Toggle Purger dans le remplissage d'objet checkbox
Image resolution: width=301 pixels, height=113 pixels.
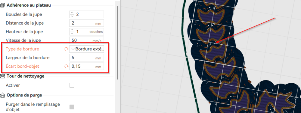(72, 107)
